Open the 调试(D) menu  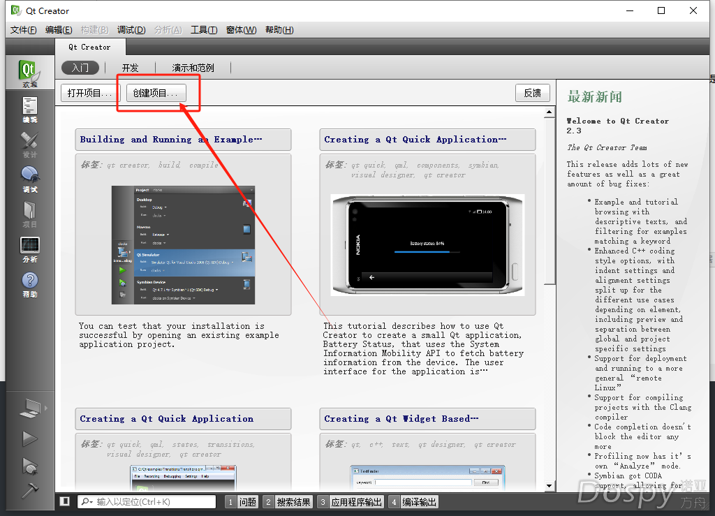click(131, 30)
